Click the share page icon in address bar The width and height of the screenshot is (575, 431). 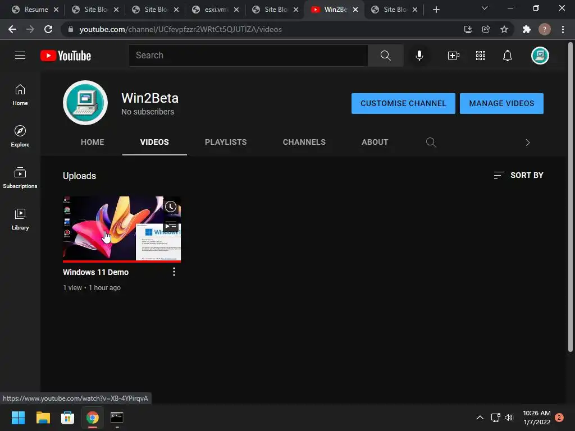486,29
